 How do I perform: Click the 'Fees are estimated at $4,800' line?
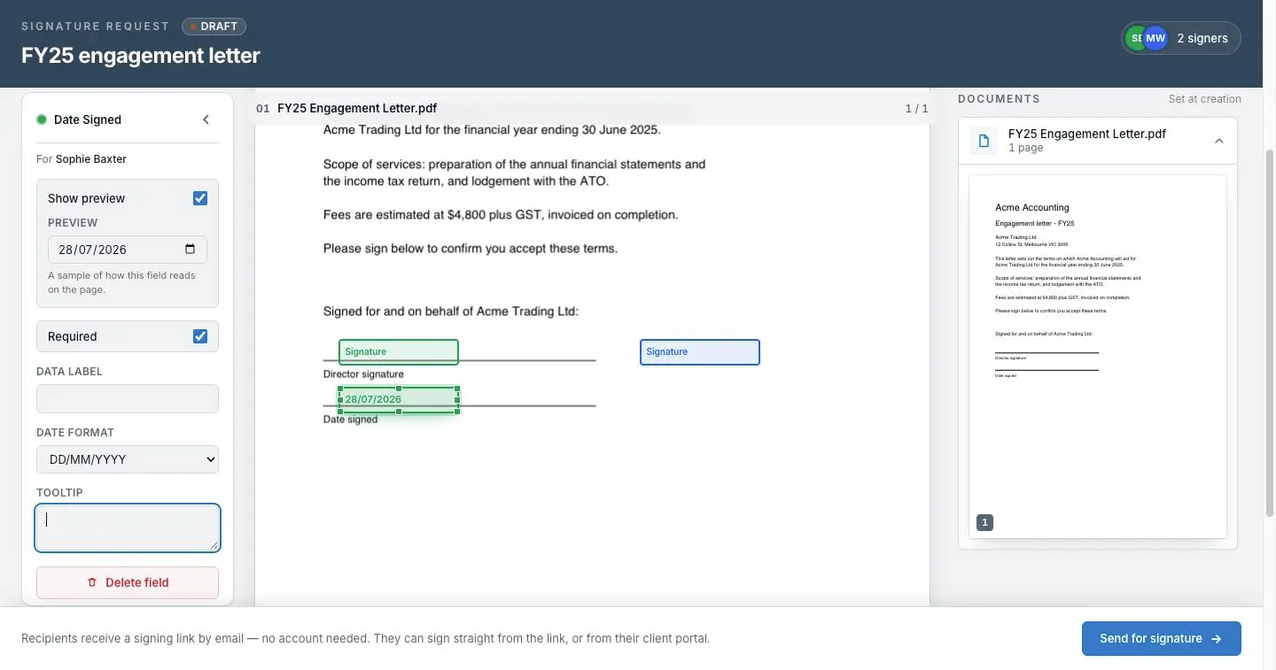(x=501, y=215)
